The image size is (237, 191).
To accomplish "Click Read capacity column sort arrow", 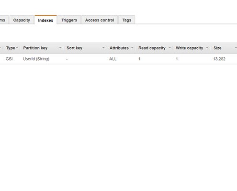I will pyautogui.click(x=169, y=48).
